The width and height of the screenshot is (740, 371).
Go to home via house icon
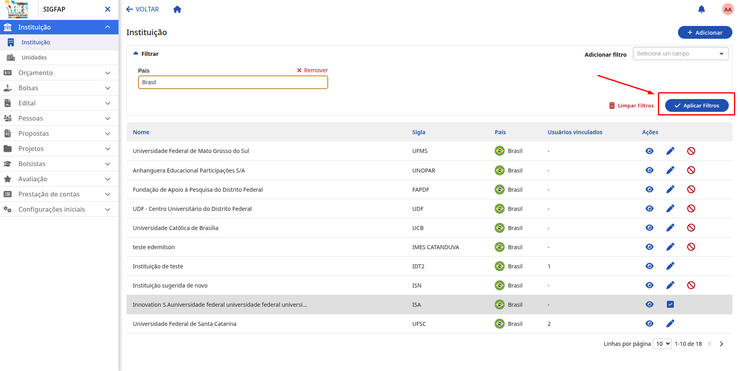click(177, 9)
